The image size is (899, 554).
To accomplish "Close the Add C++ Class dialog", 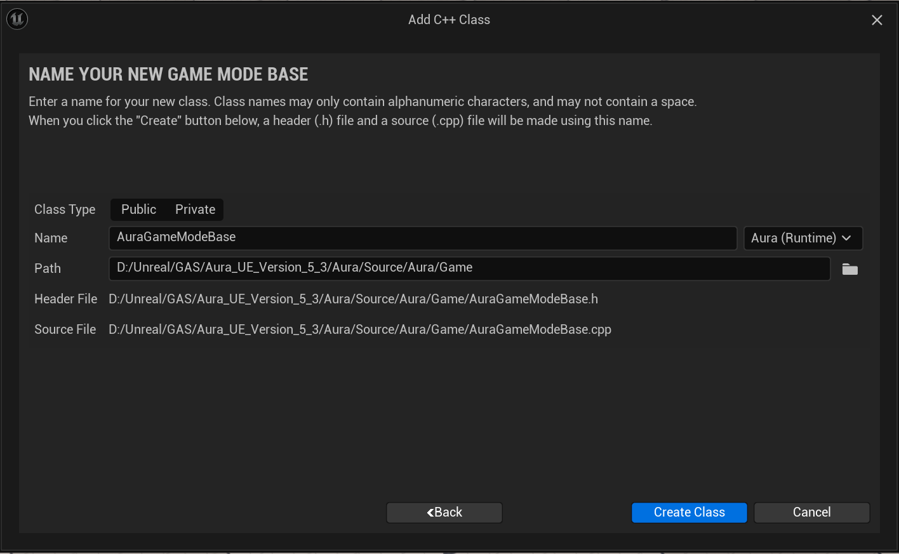I will 877,20.
